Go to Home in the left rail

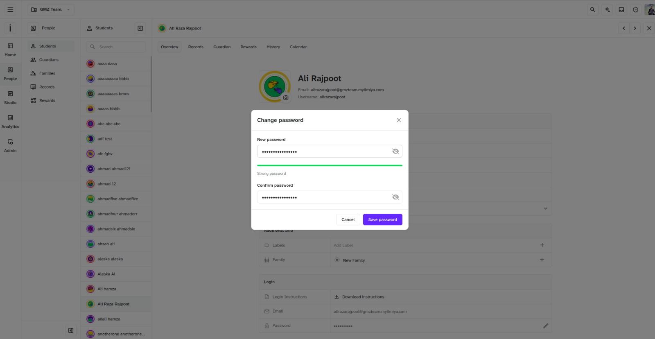click(10, 50)
